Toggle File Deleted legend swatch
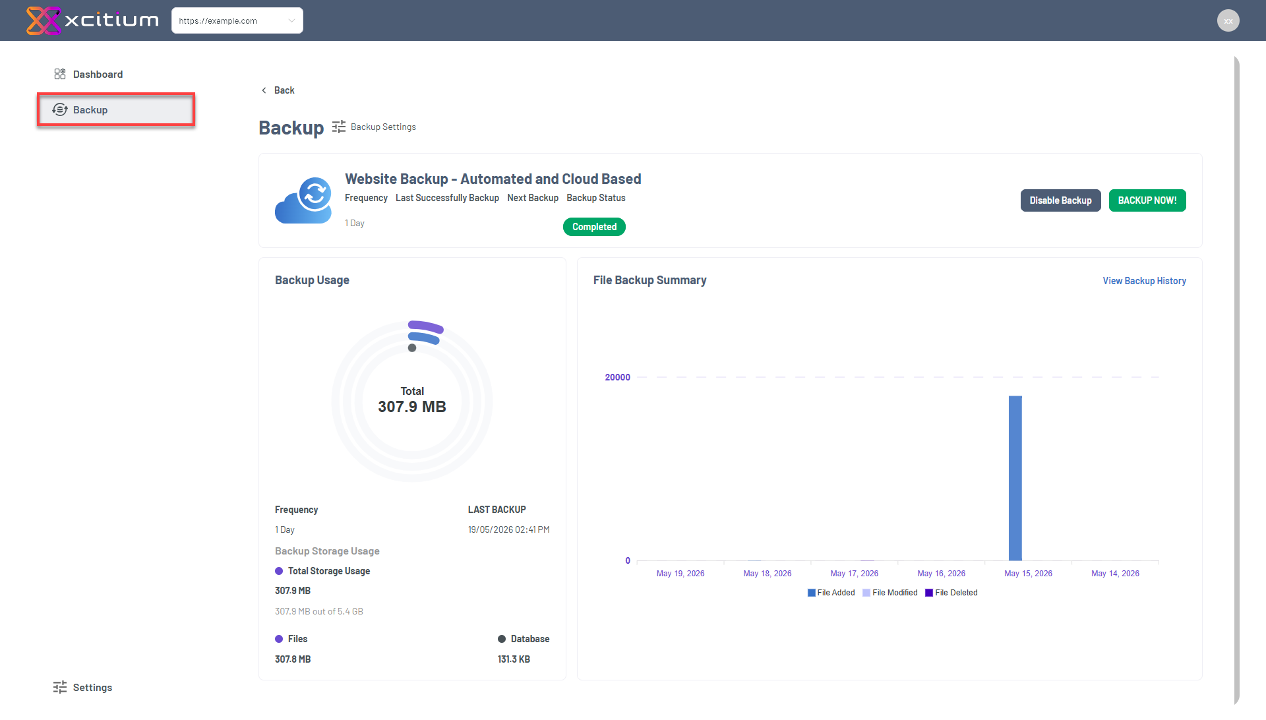The image size is (1266, 720). 929,593
